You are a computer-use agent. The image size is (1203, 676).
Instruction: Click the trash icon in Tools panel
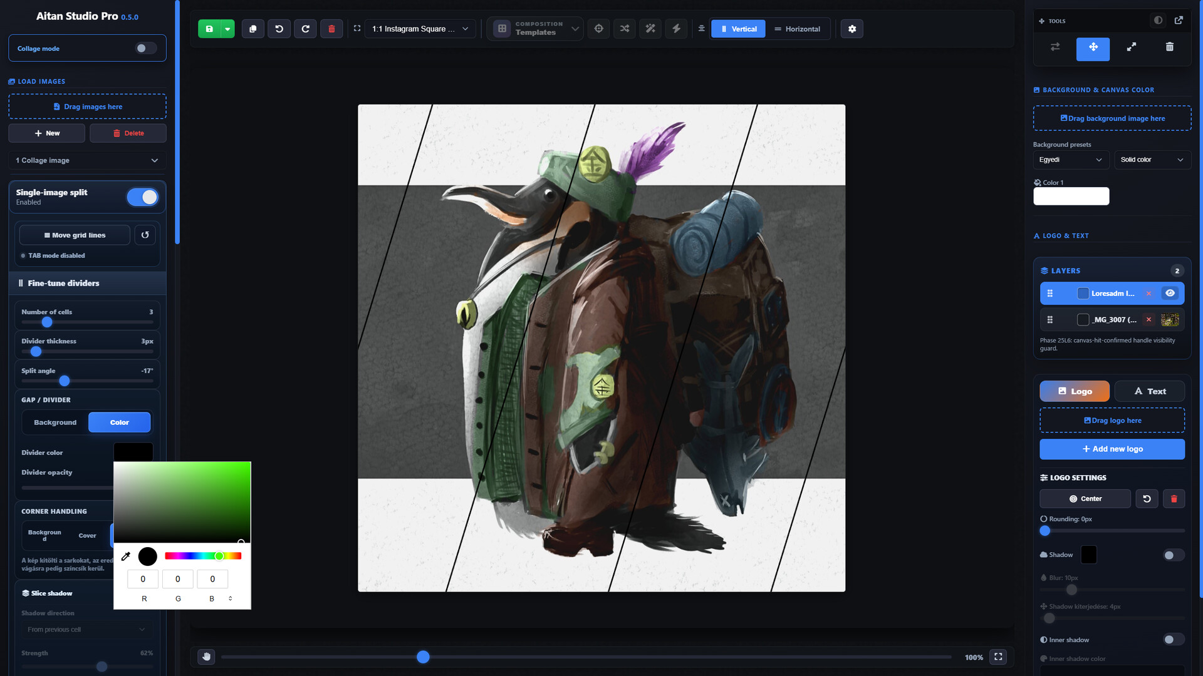point(1169,48)
